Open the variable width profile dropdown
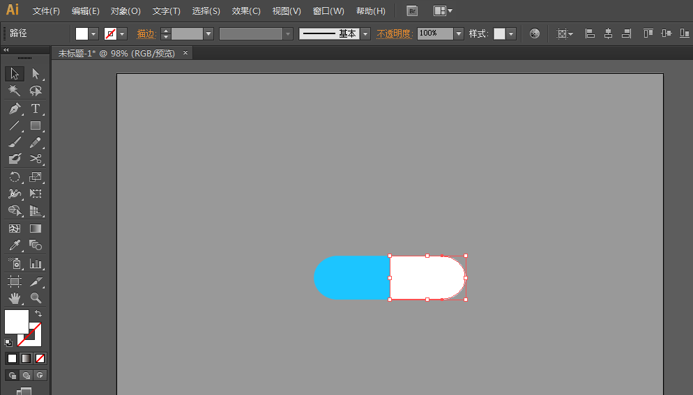 [x=288, y=33]
